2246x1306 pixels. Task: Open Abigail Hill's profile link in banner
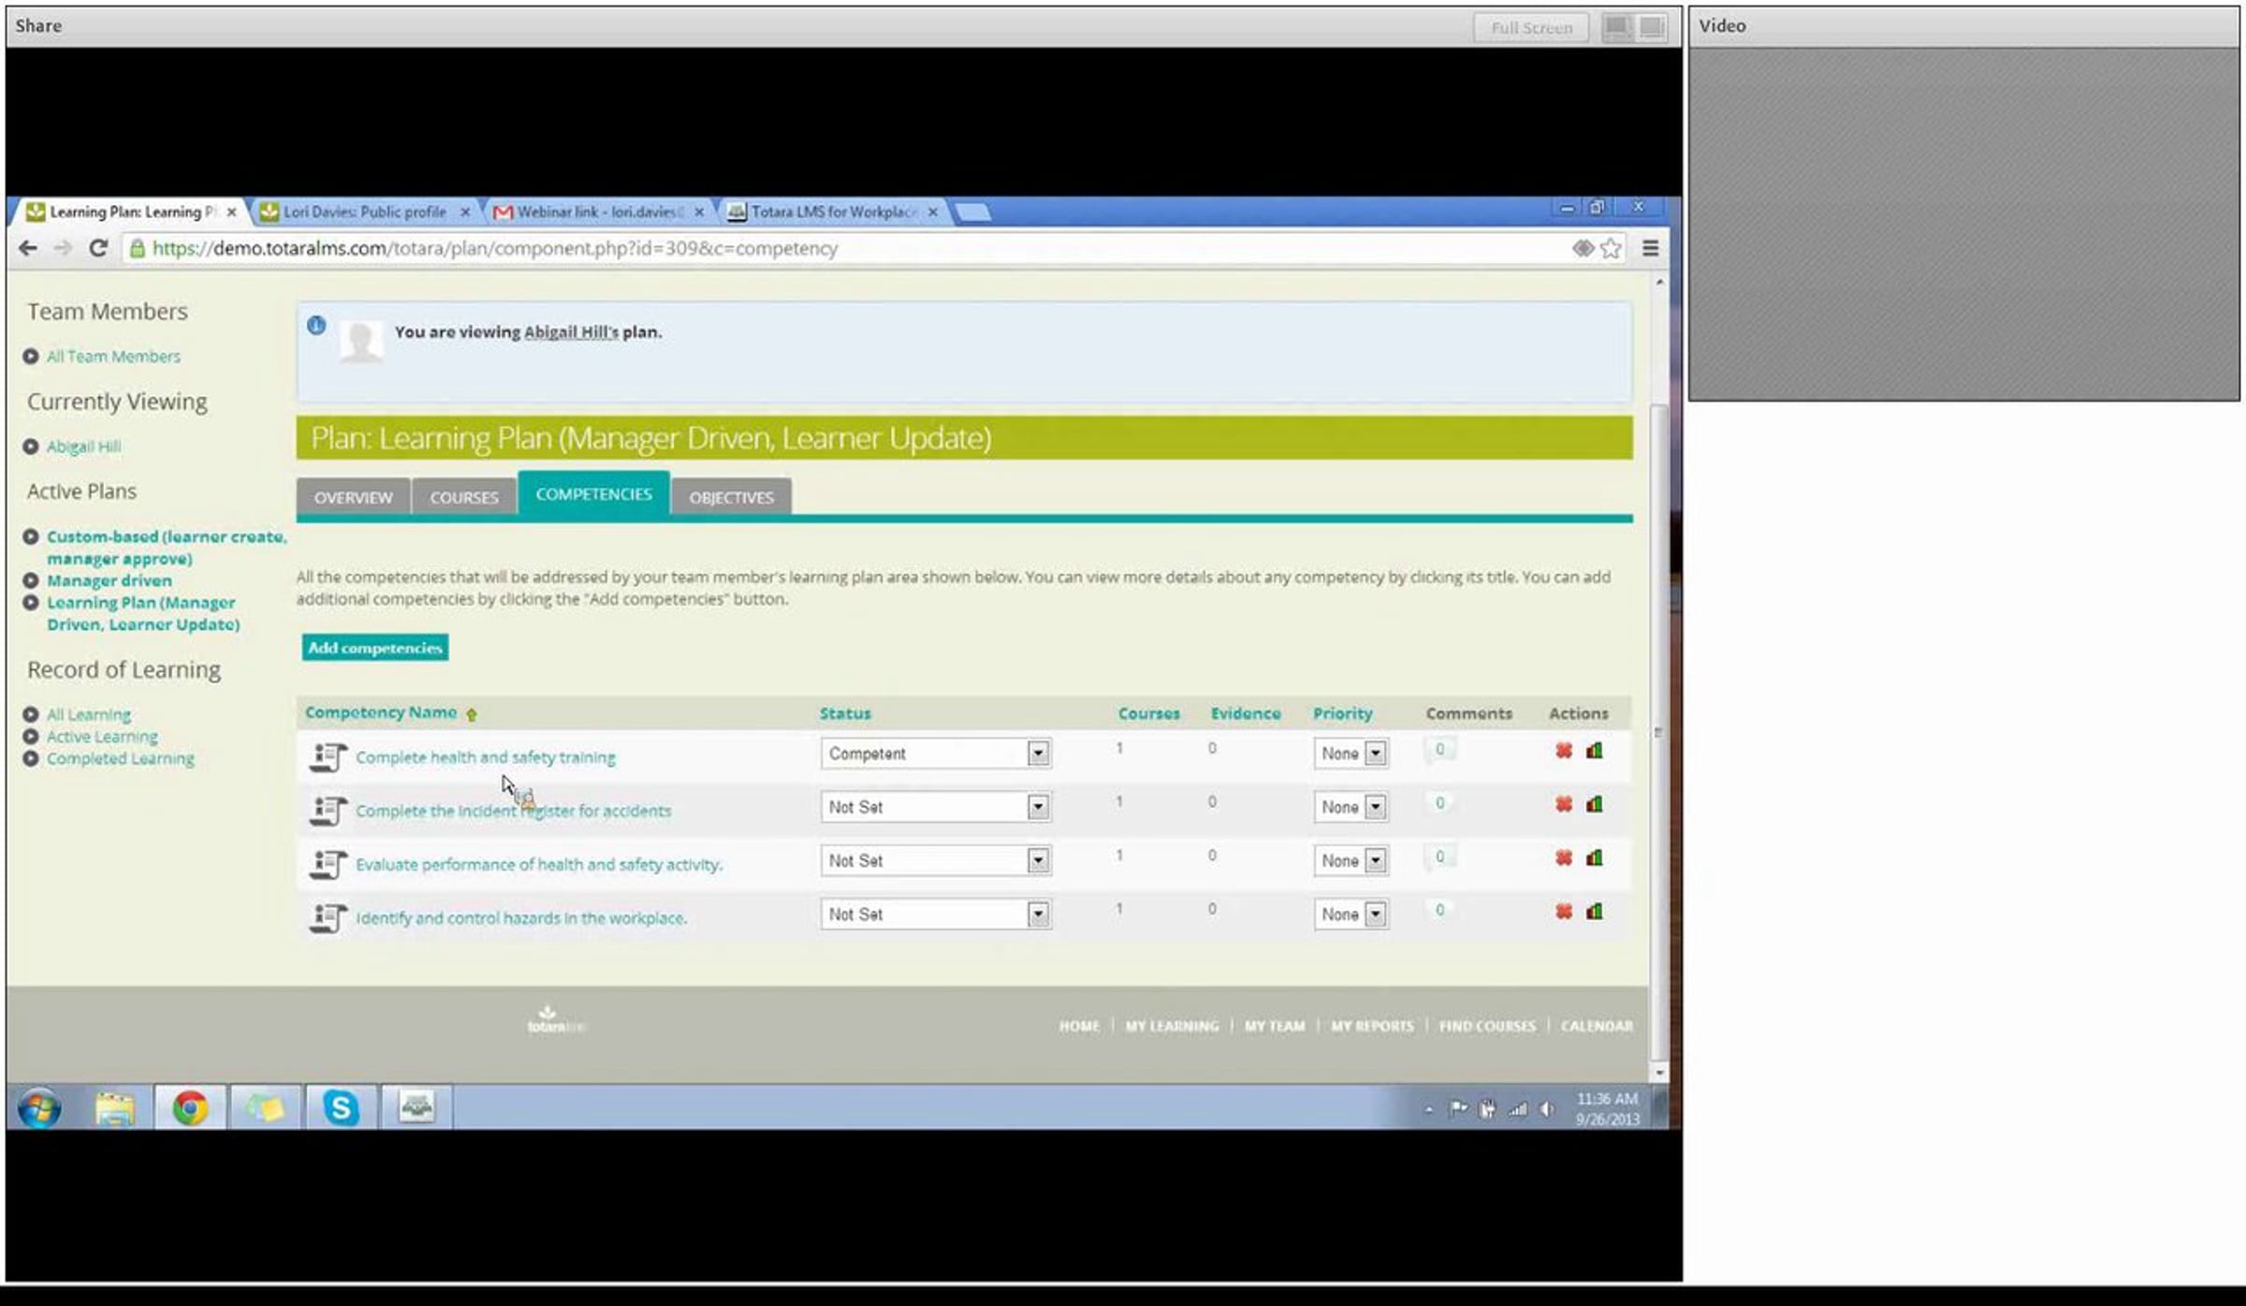pyautogui.click(x=571, y=332)
